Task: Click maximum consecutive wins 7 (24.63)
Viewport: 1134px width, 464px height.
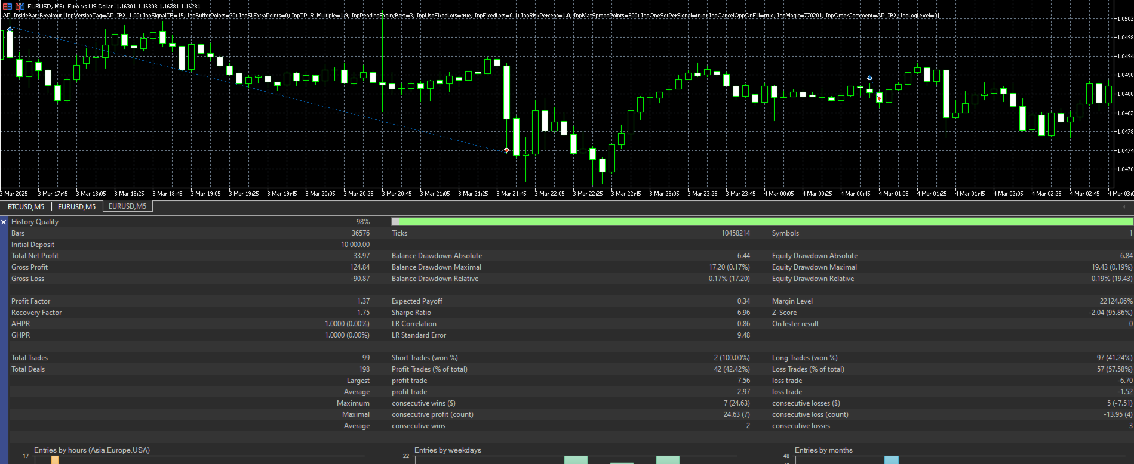Action: click(737, 403)
